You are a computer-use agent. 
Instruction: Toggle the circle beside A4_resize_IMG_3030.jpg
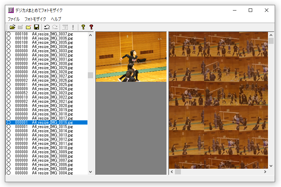click(x=8, y=64)
